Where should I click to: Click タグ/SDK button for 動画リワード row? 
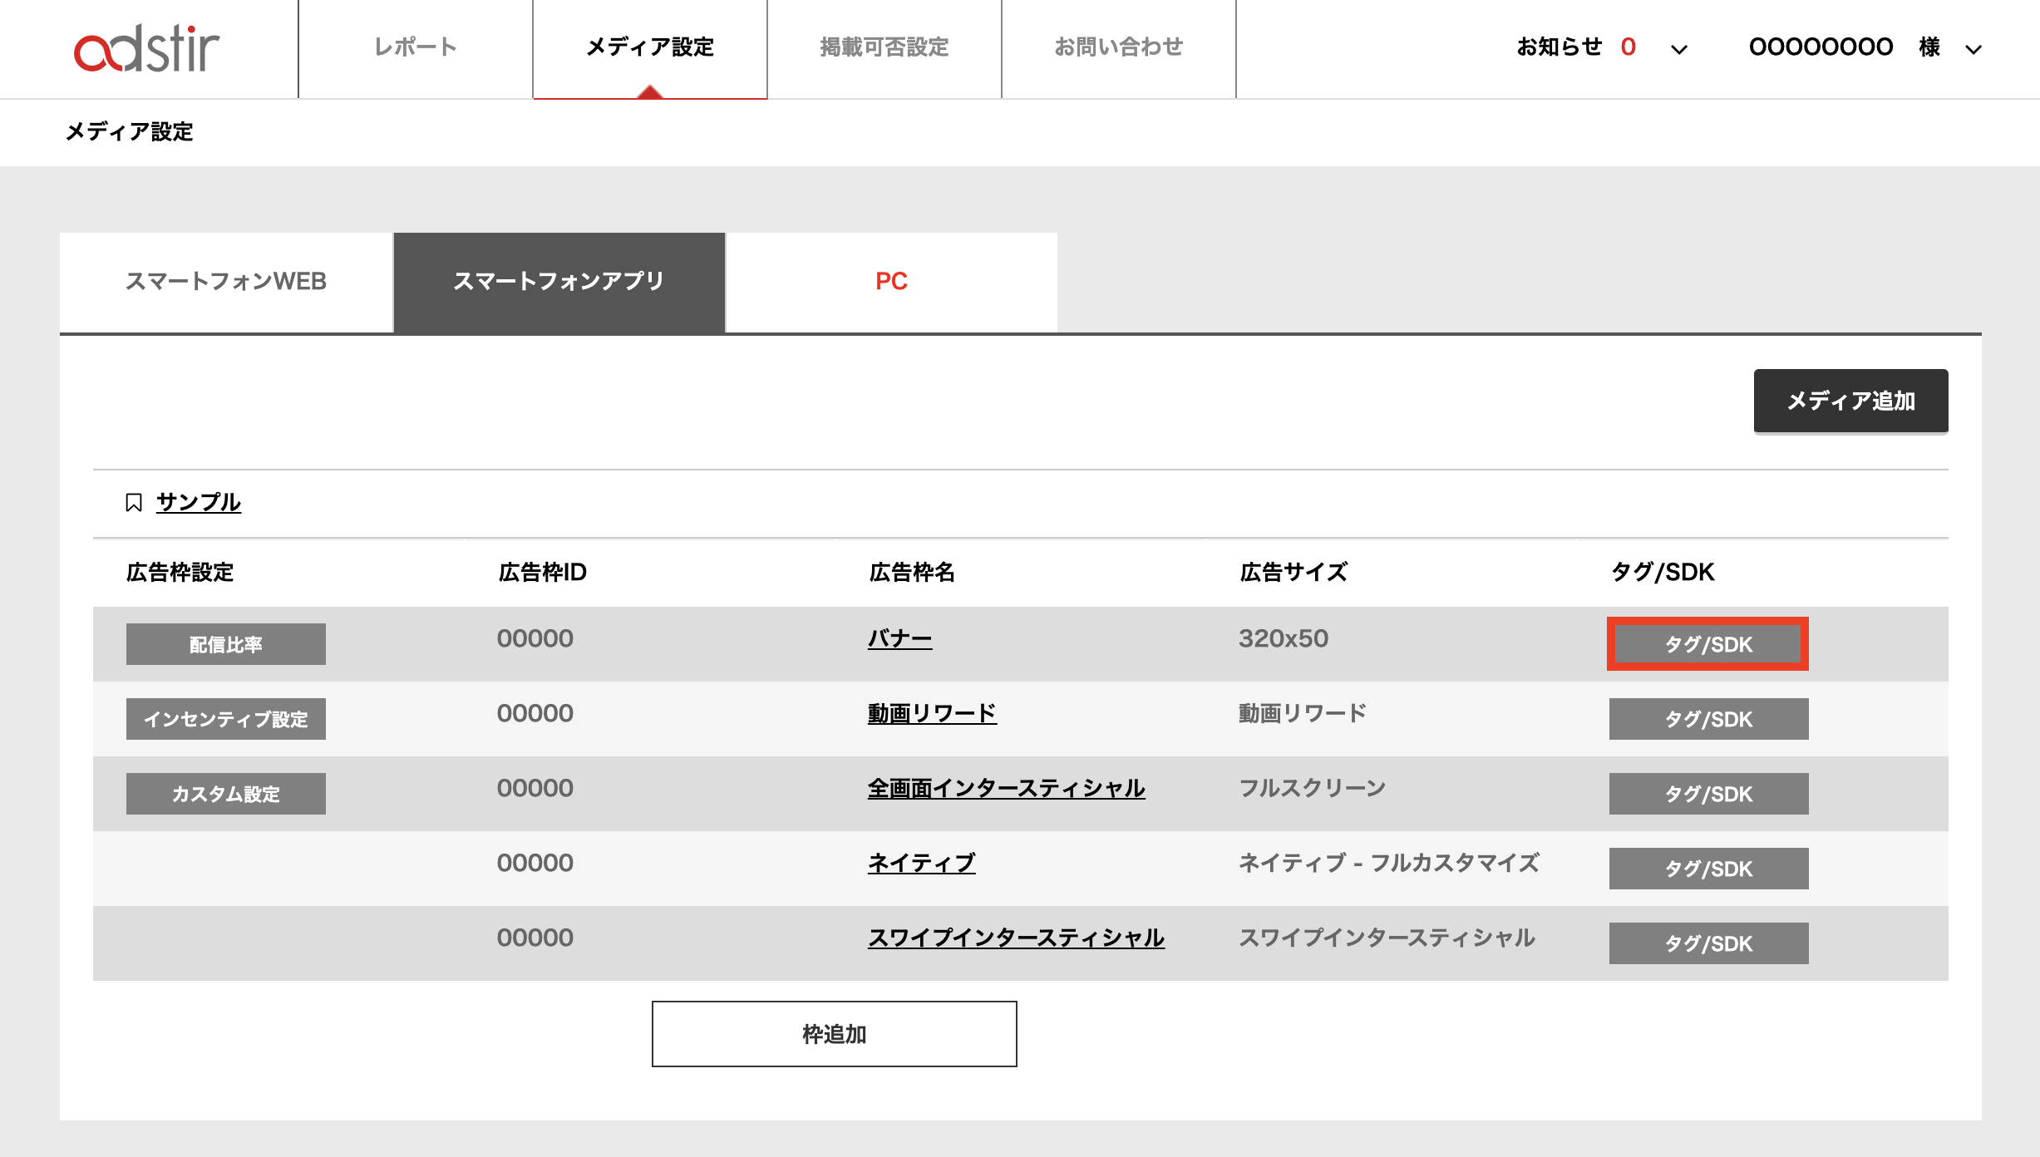(1708, 719)
